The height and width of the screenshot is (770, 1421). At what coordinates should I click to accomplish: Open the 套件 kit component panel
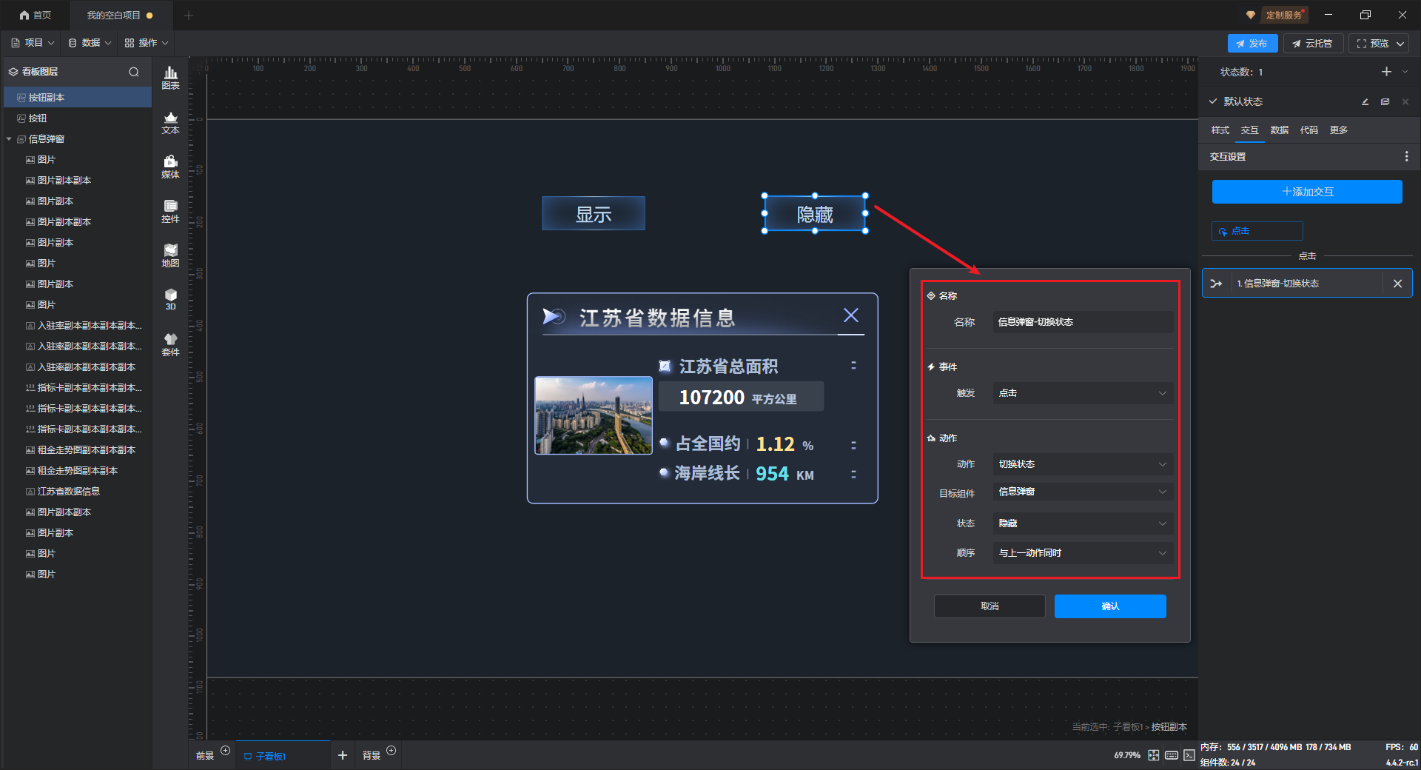coord(170,344)
